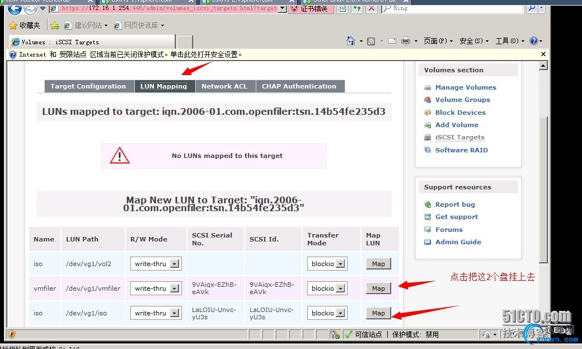Click Map button for /dev/vg1/iso

(x=378, y=313)
